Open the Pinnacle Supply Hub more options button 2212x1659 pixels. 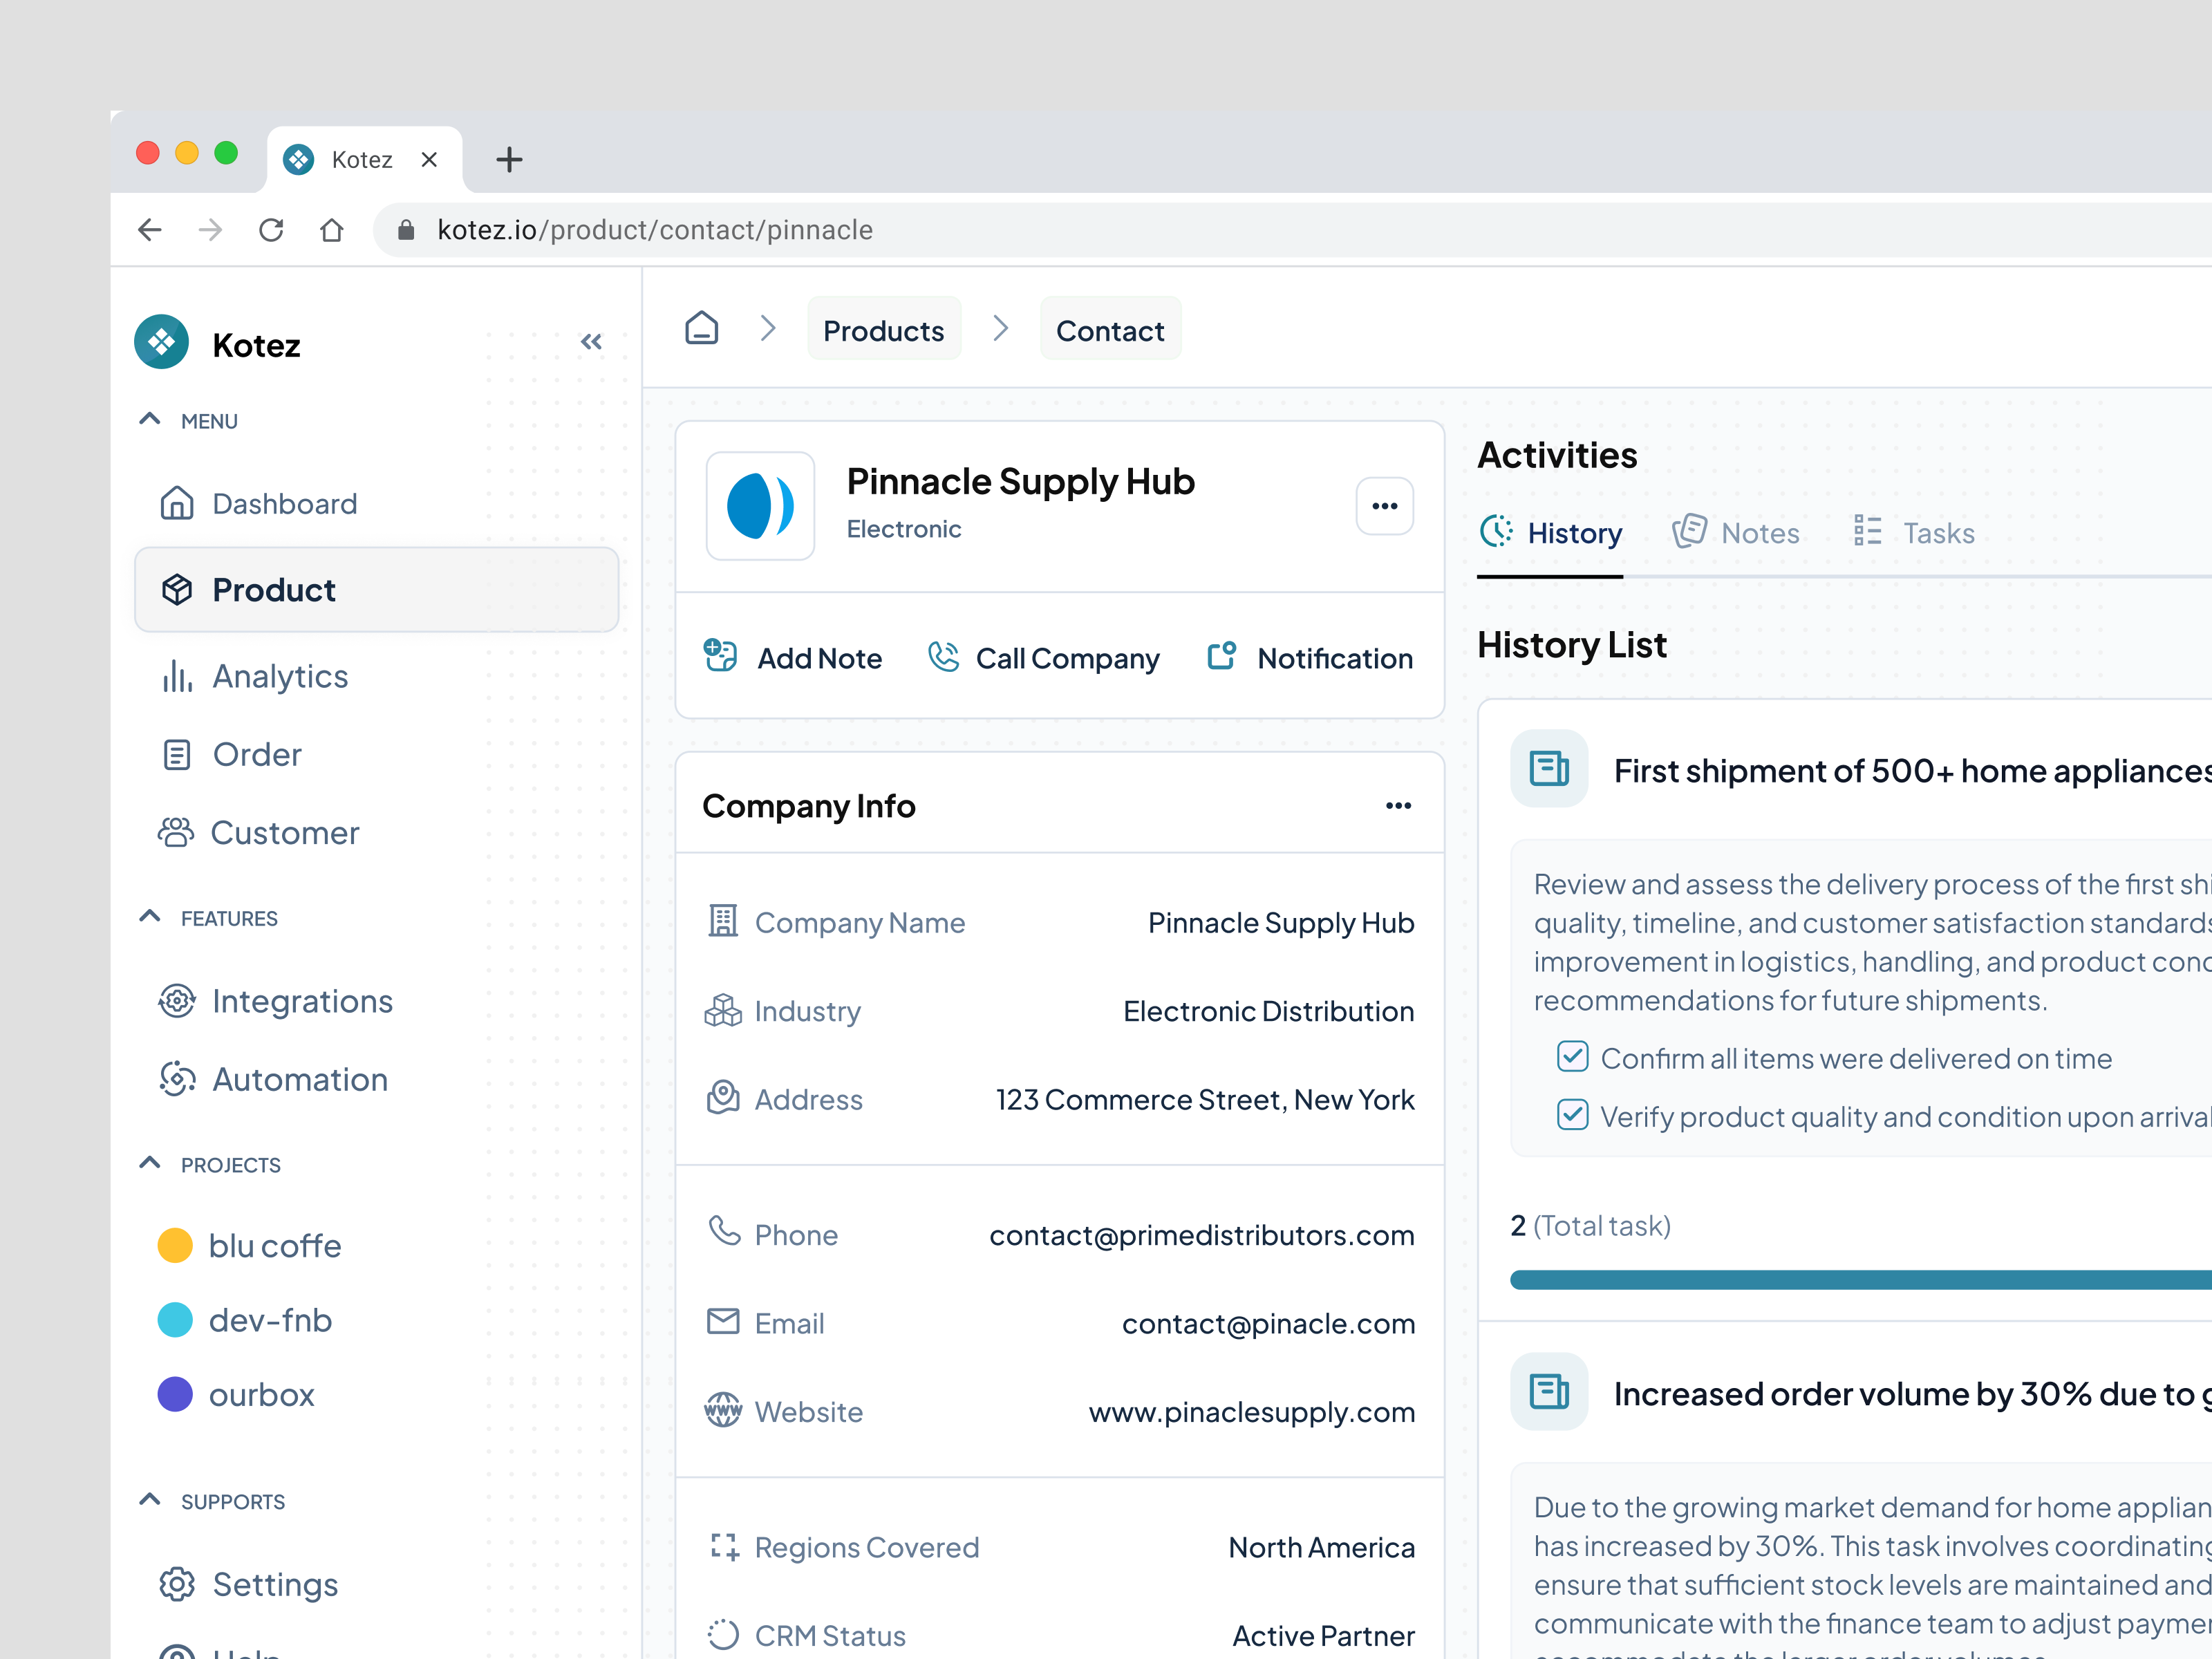[x=1384, y=506]
